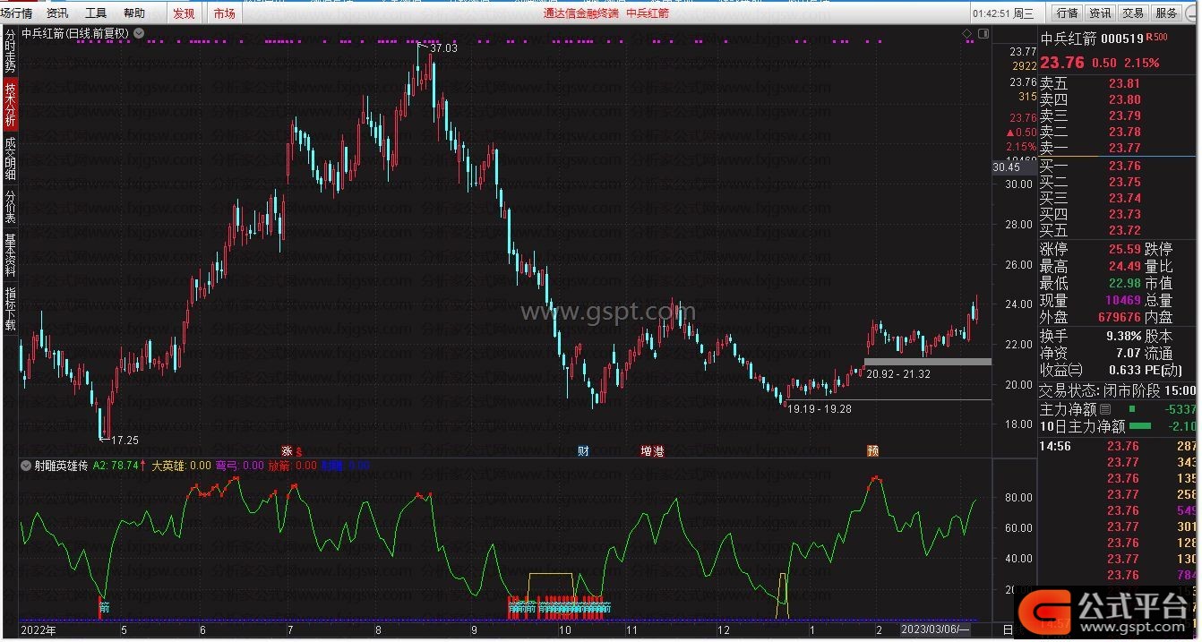Select the 分时走势 sidebar tab

click(x=10, y=52)
